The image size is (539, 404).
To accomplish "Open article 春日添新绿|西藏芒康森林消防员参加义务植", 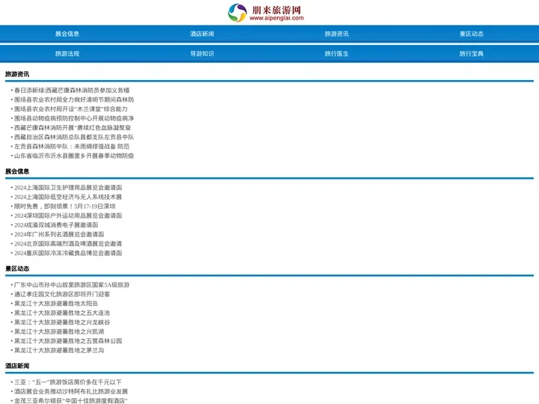I will (72, 90).
